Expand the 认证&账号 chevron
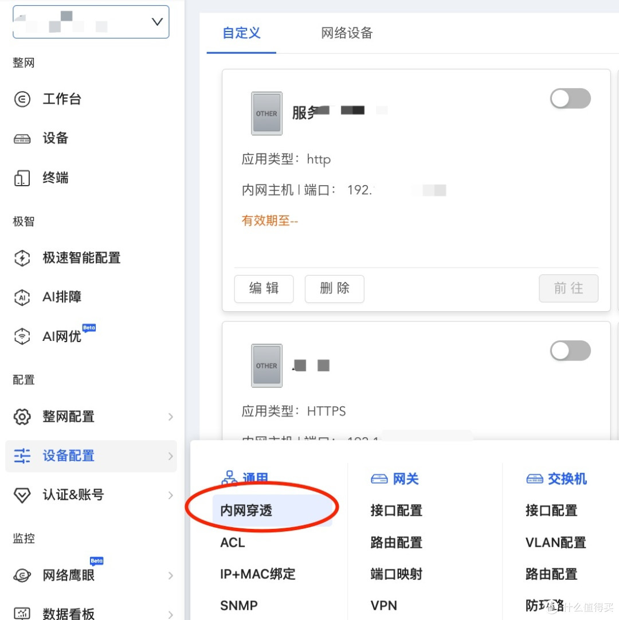 point(170,496)
